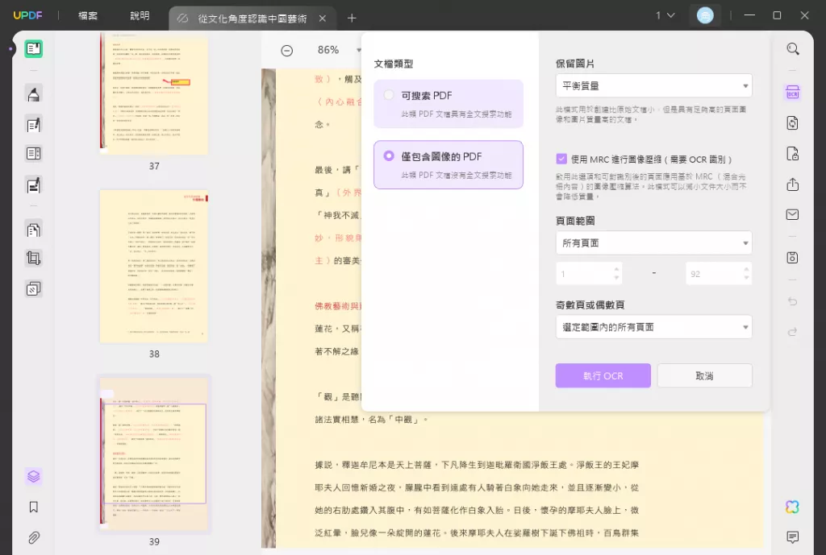826x555 pixels.
Task: Toggle 使用 MRC 進行圖像壓縮 checkbox
Action: tap(561, 159)
